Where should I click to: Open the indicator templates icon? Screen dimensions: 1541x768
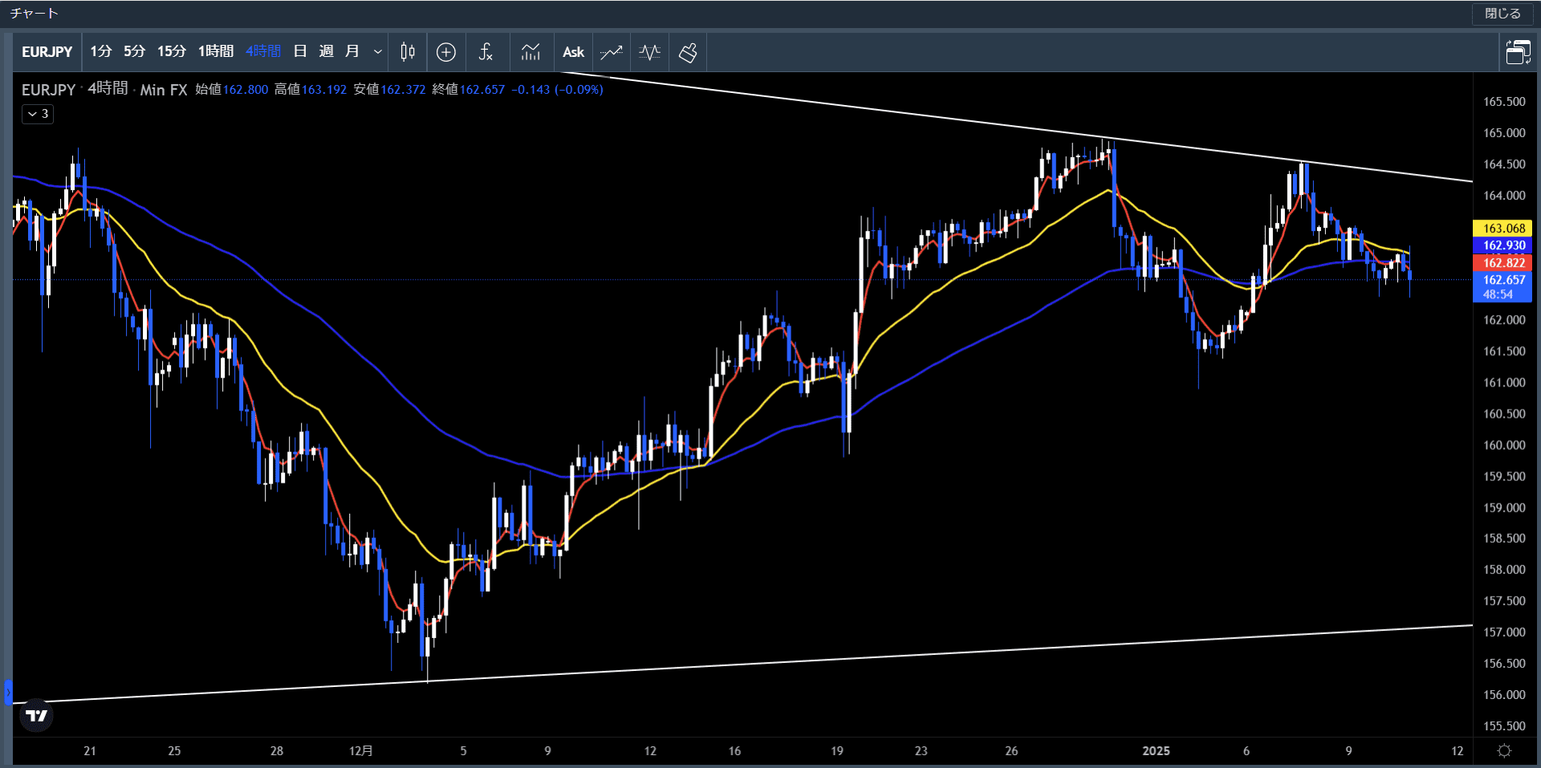tap(531, 52)
